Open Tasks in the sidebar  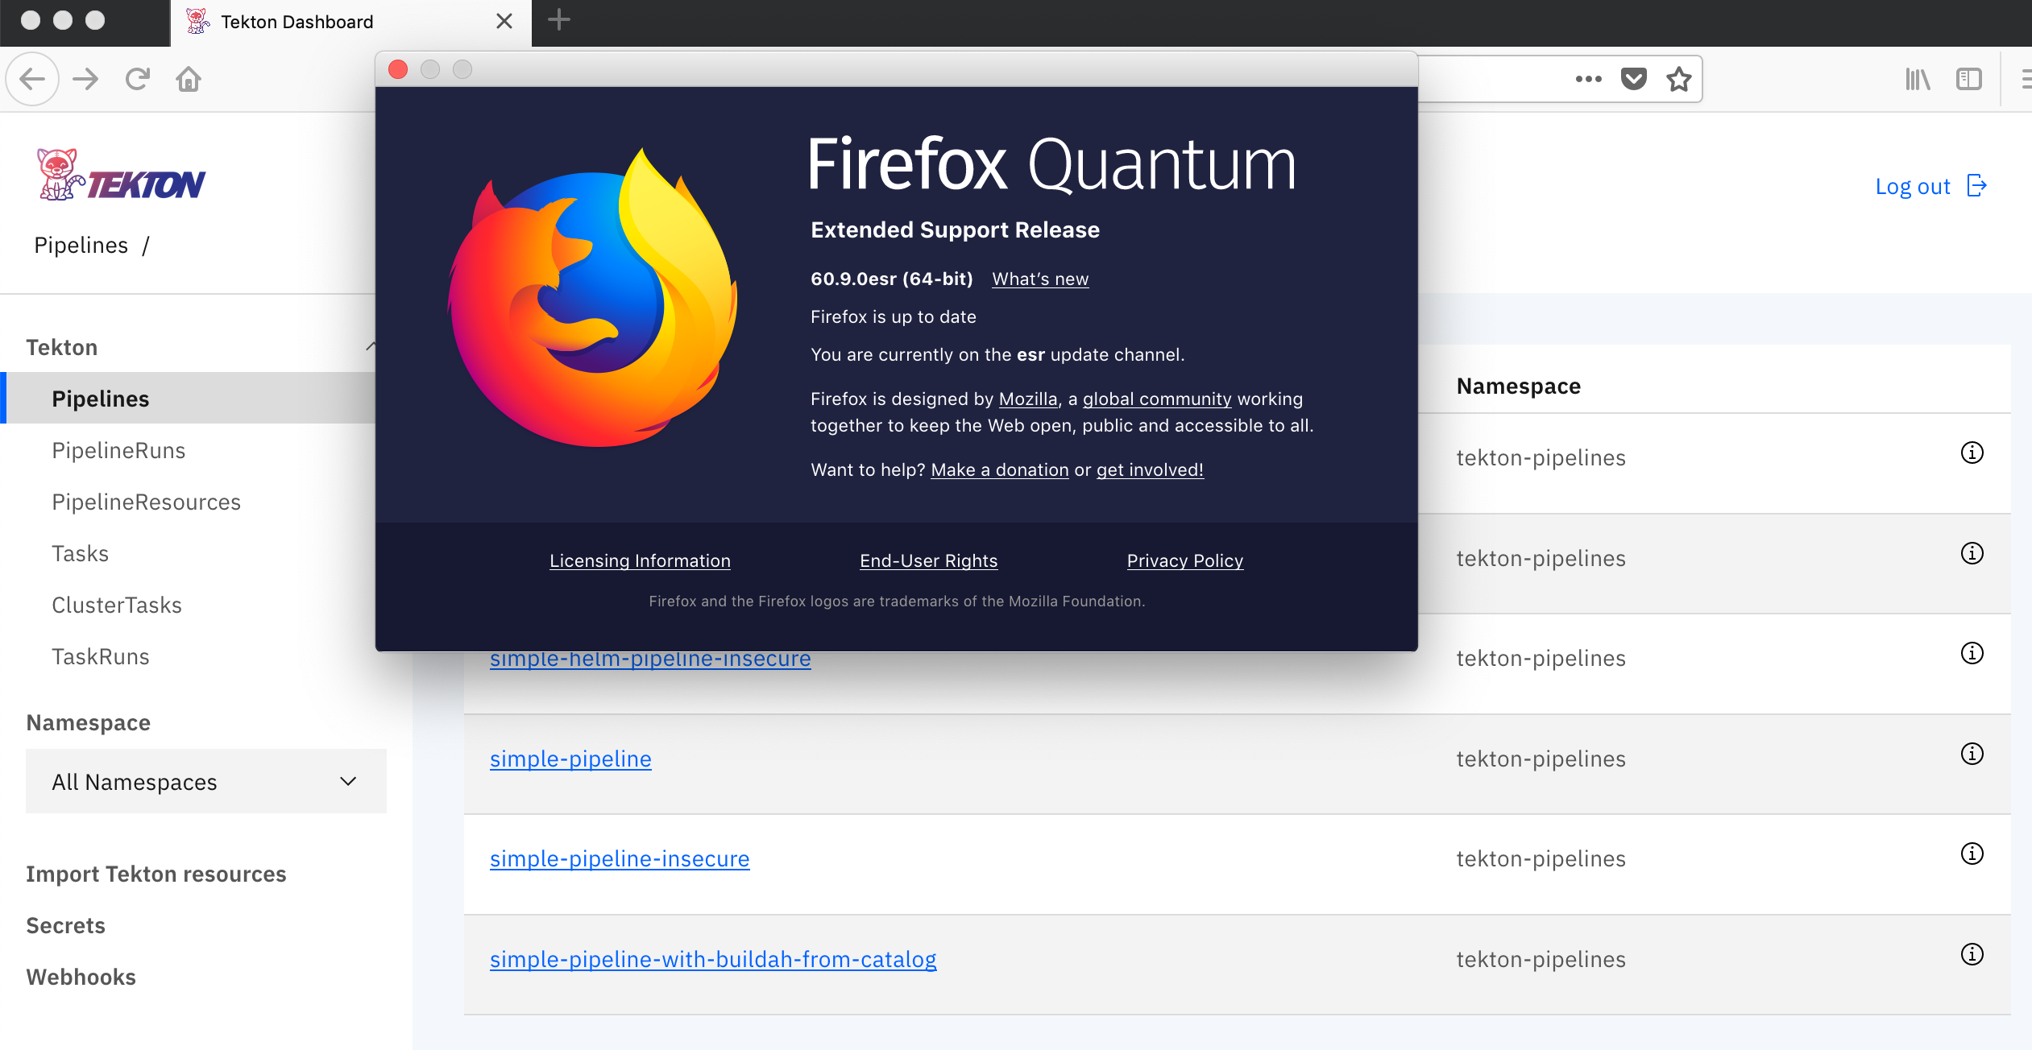pos(80,553)
